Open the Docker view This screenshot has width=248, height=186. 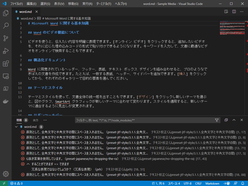point(6,101)
